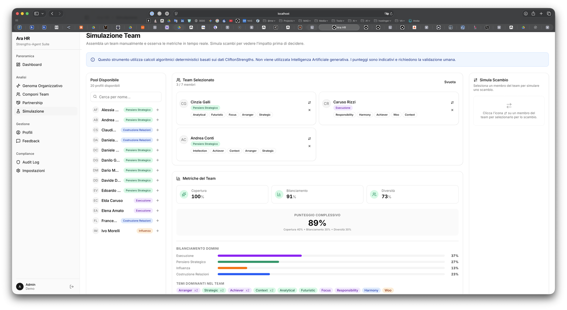Click the Harmony dominant theme tag
567x310 pixels.
click(x=371, y=291)
